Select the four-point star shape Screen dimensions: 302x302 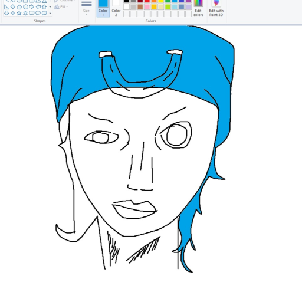(x=13, y=13)
